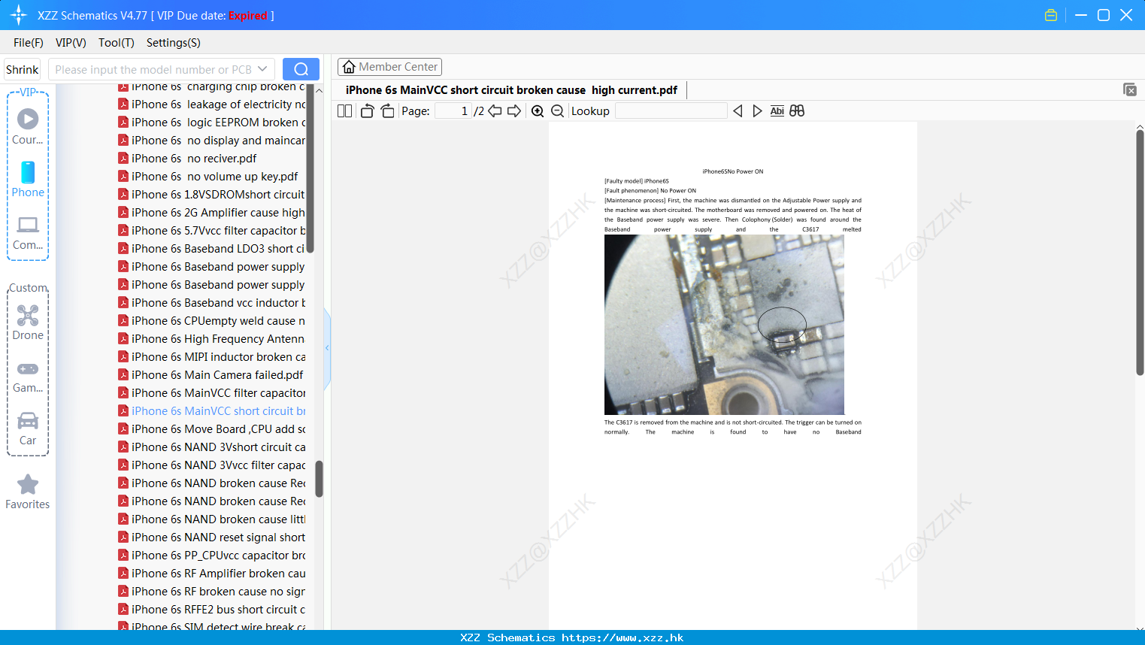Click the Lookup text field
1145x645 pixels.
tap(671, 111)
